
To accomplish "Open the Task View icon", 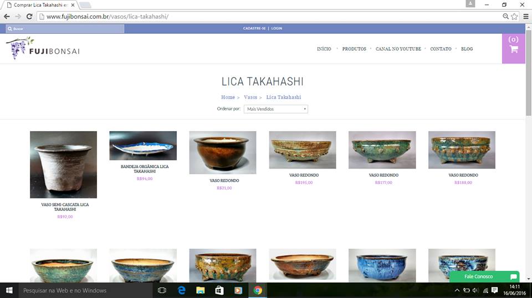I will click(162, 290).
